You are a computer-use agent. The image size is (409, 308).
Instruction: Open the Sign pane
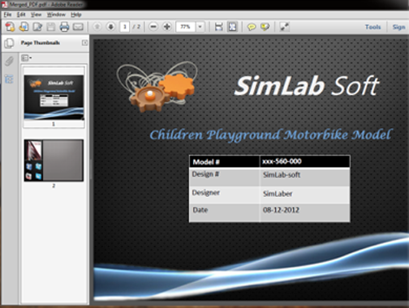(x=398, y=27)
